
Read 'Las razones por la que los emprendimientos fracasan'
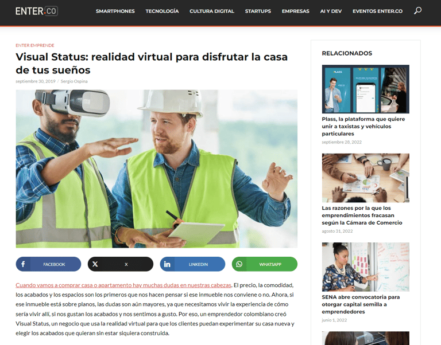pos(362,215)
